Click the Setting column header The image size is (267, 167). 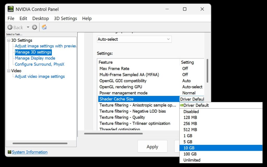click(192, 62)
